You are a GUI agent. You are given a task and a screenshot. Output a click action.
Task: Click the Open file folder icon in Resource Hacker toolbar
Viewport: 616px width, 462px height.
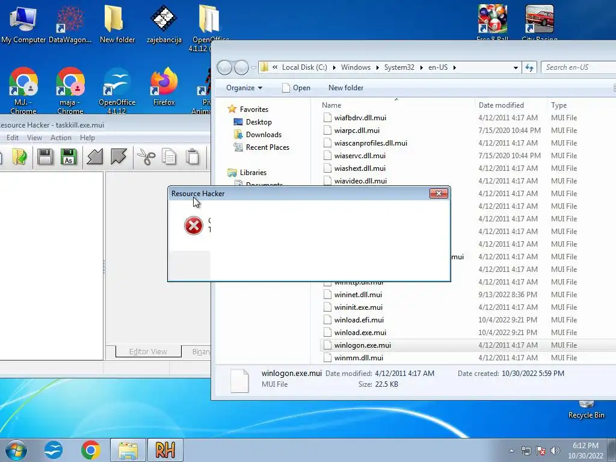coord(19,157)
